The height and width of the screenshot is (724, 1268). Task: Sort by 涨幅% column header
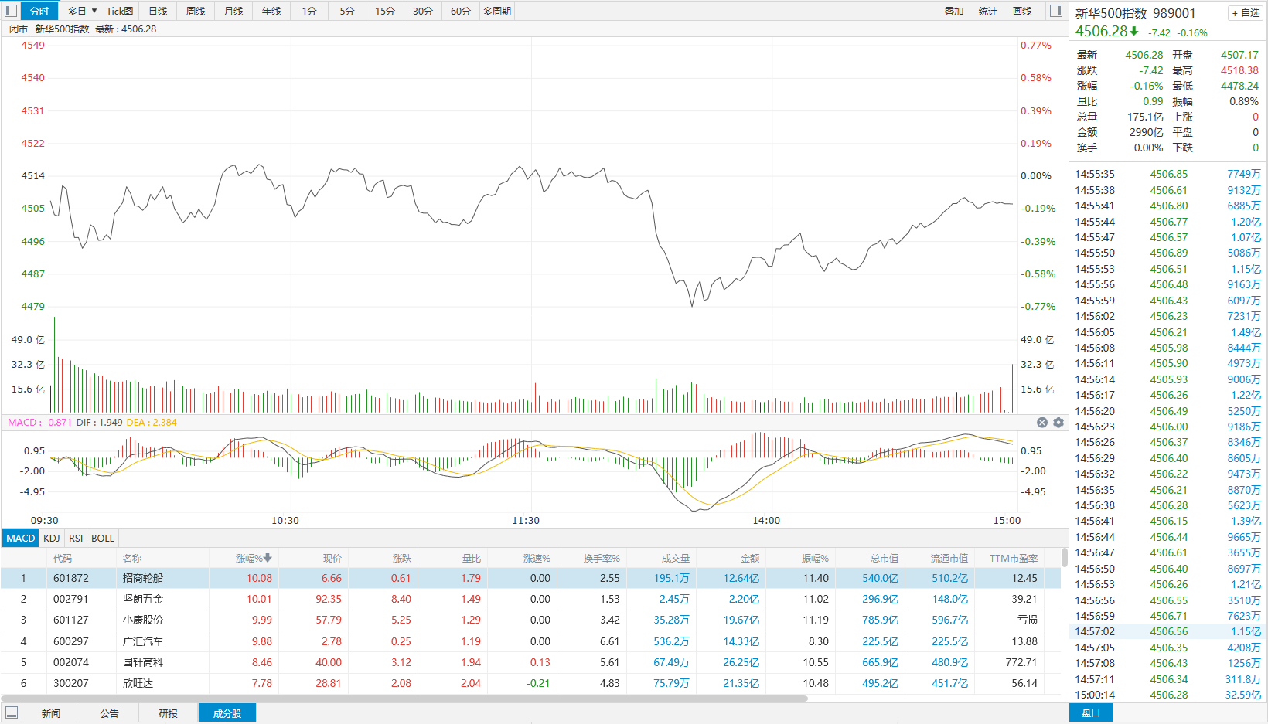pyautogui.click(x=253, y=558)
